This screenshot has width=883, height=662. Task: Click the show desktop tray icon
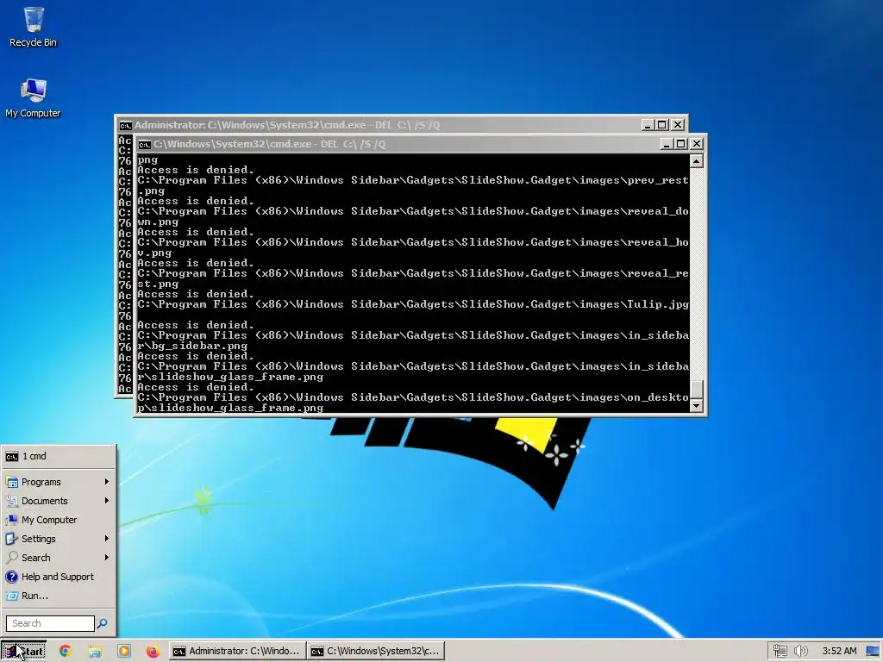873,652
